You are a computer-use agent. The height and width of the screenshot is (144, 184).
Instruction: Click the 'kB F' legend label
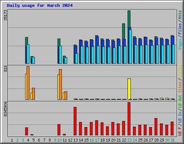pos(180,131)
